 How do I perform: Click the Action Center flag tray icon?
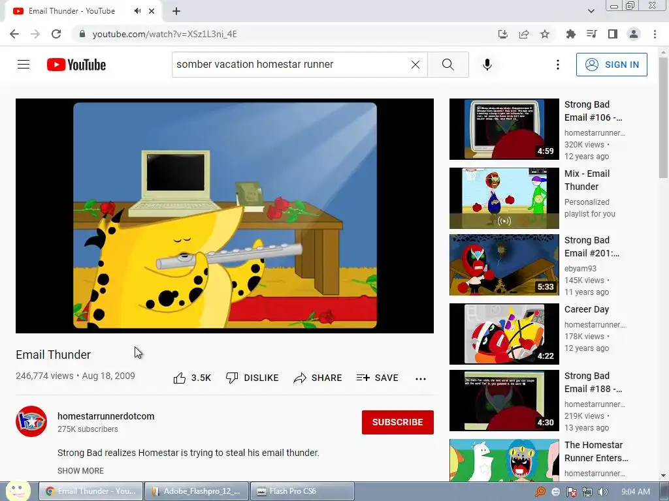coord(571,492)
